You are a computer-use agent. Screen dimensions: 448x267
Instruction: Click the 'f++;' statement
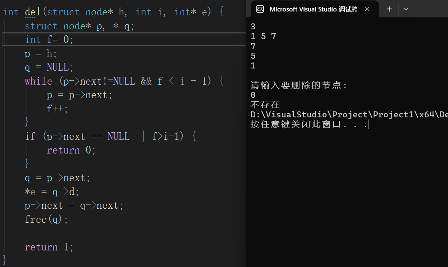(x=57, y=109)
